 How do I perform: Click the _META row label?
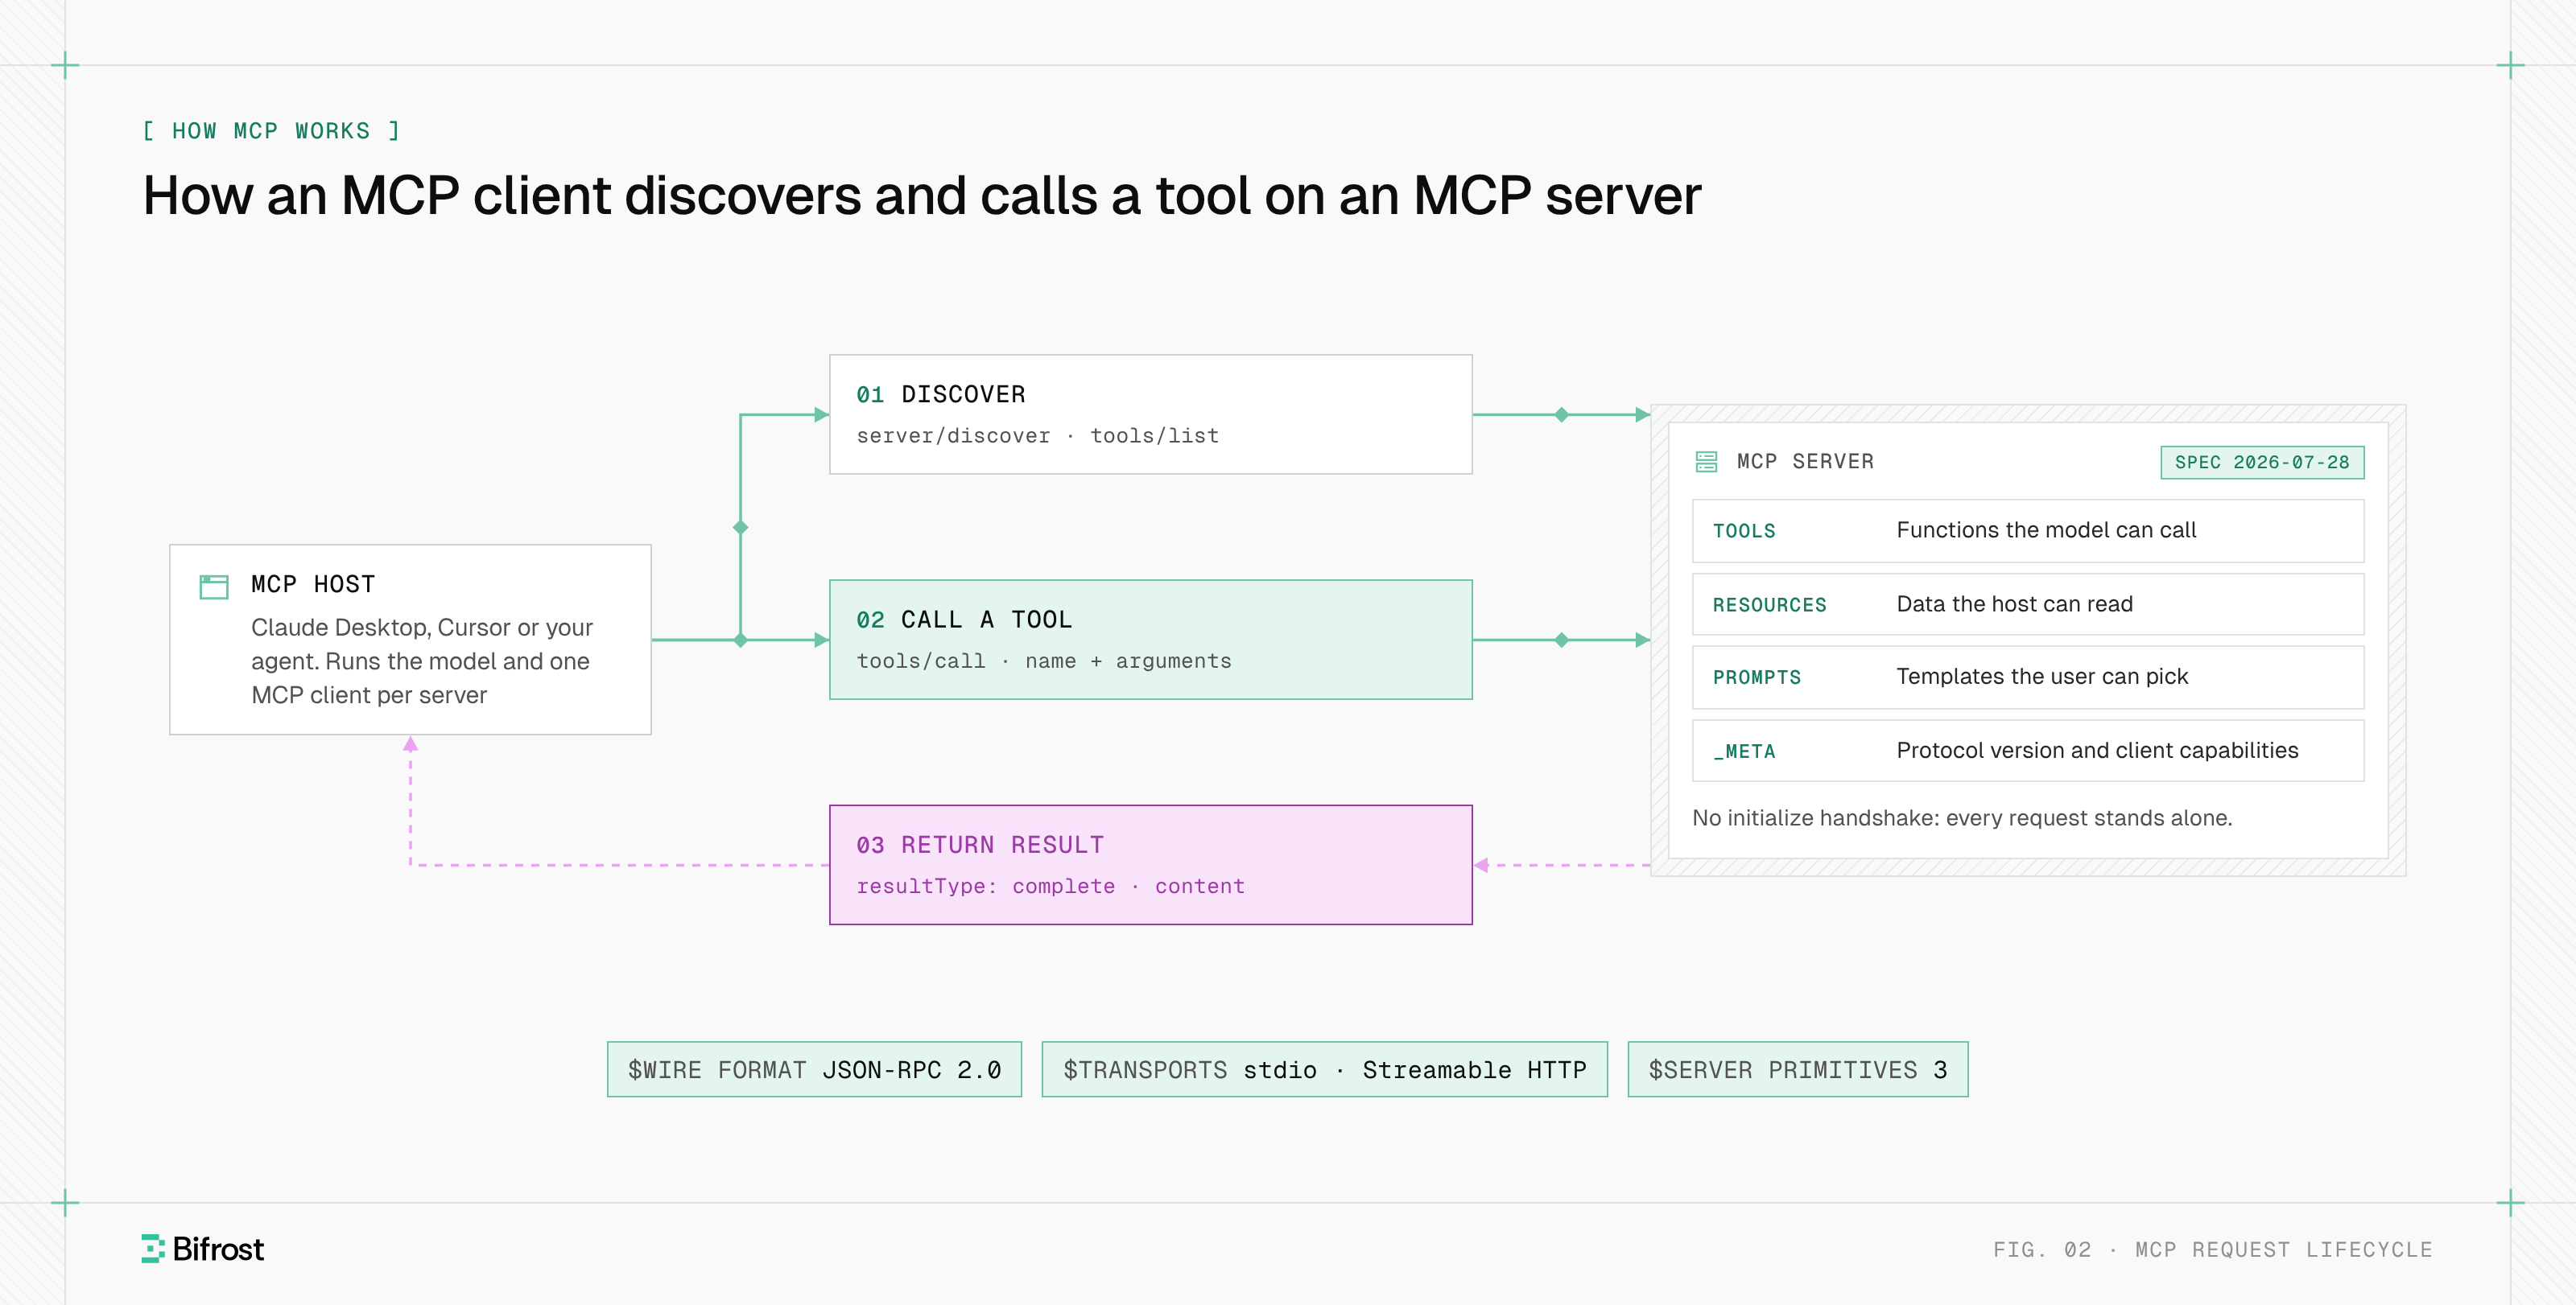coord(1744,751)
